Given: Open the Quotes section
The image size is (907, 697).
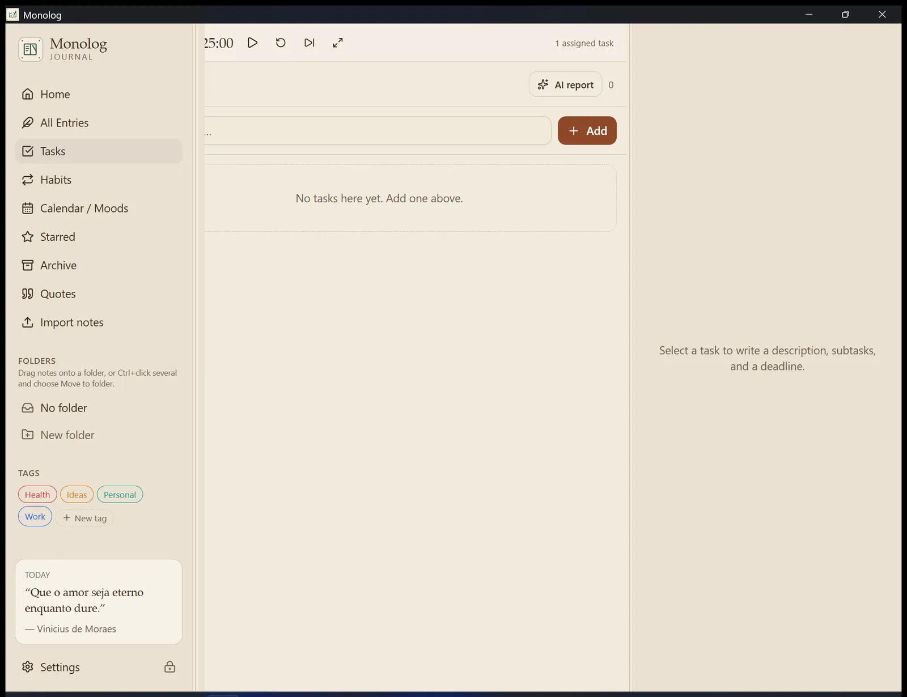Looking at the screenshot, I should pos(99,294).
